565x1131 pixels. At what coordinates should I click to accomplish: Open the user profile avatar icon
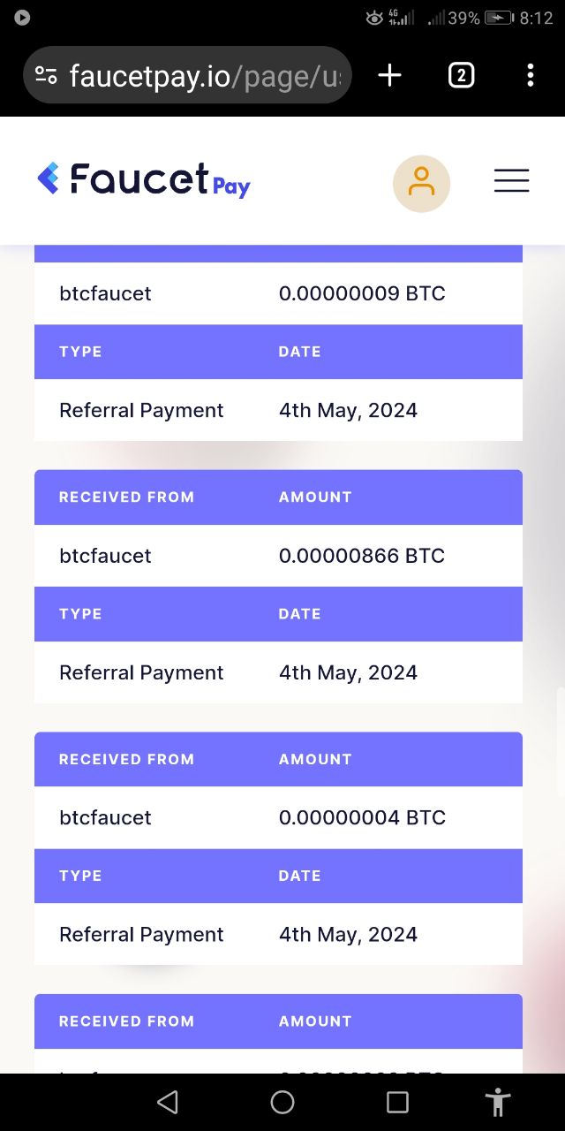point(421,183)
